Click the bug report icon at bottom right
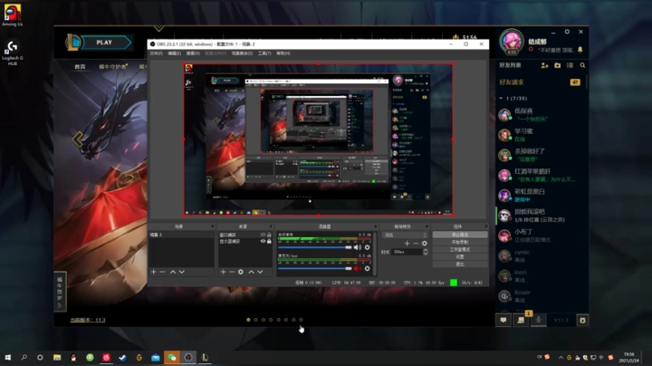The height and width of the screenshot is (366, 652). (x=582, y=320)
